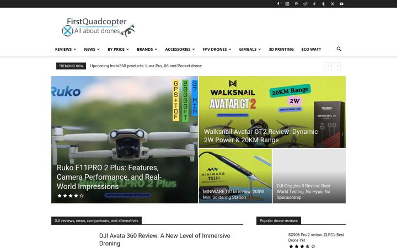Image resolution: width=397 pixels, height=248 pixels.
Task: Open the TikTok social icon
Action: (314, 4)
